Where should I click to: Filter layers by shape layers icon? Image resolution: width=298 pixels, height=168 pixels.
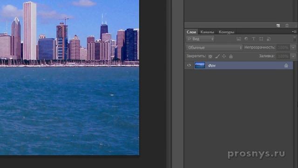click(x=261, y=39)
